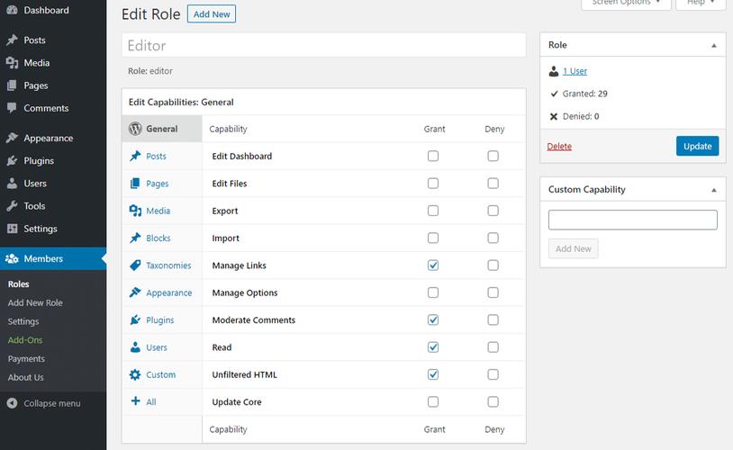Click the tag icon next to Taxonomies

[135, 265]
